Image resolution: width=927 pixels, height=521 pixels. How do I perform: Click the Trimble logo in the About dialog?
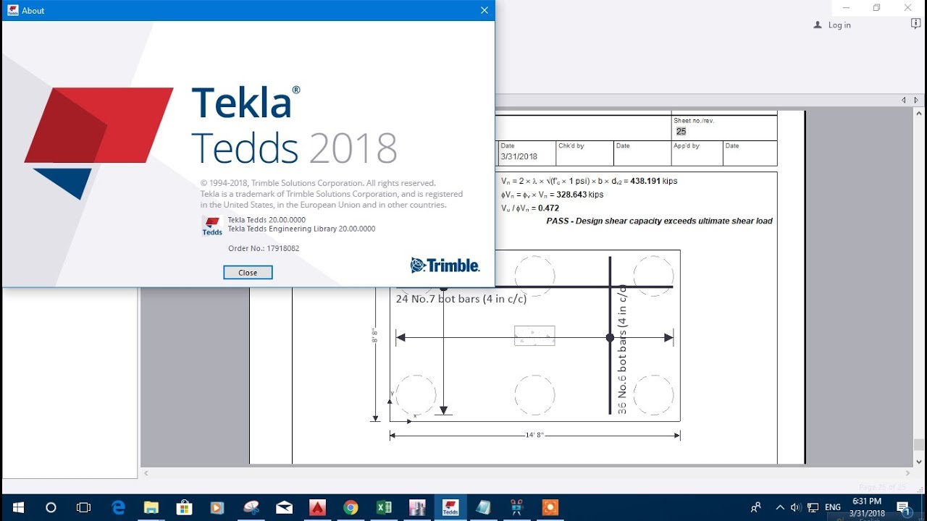[444, 265]
